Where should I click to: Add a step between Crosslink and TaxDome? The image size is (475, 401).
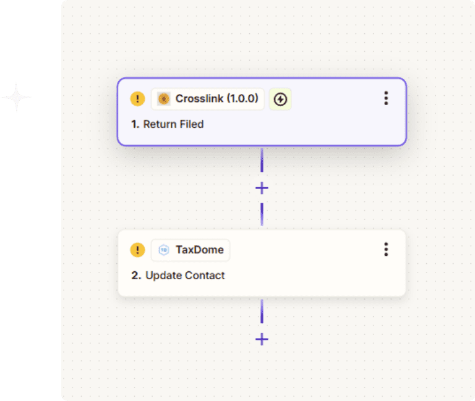262,188
